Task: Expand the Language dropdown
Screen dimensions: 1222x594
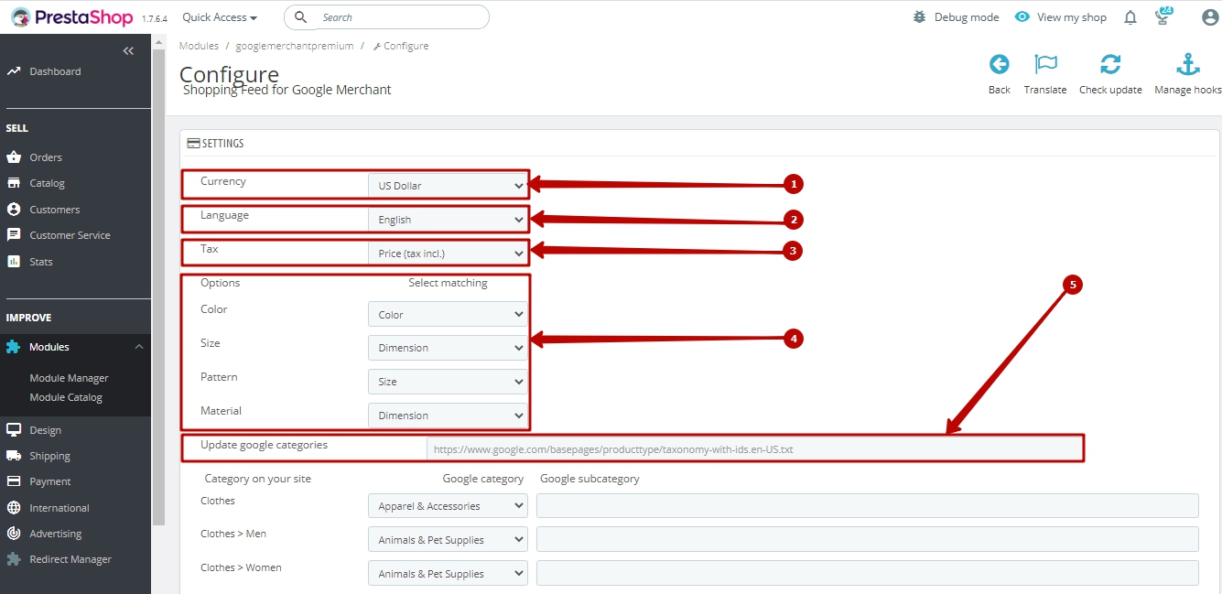Action: pos(448,220)
